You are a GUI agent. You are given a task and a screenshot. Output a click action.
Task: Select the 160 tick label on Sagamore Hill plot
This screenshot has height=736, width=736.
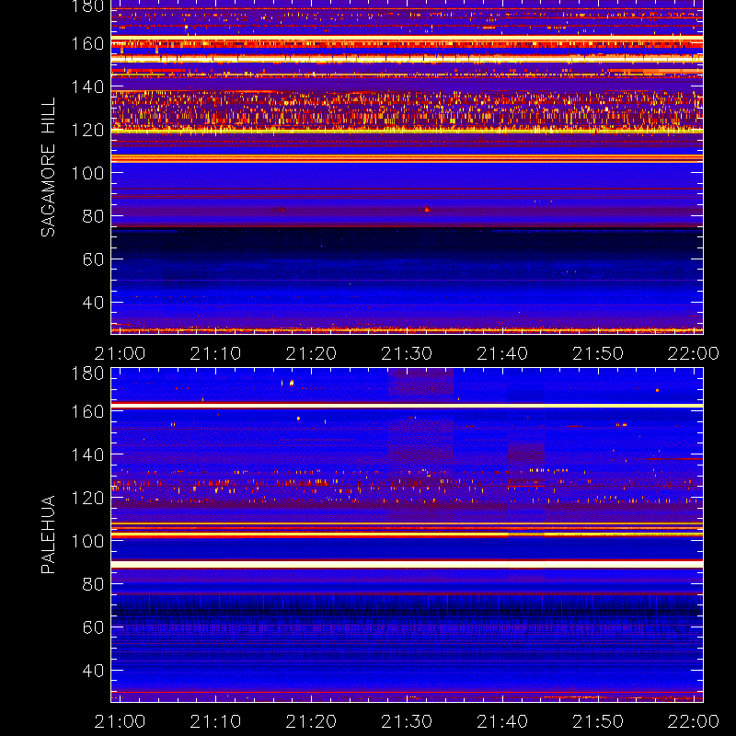(x=87, y=43)
